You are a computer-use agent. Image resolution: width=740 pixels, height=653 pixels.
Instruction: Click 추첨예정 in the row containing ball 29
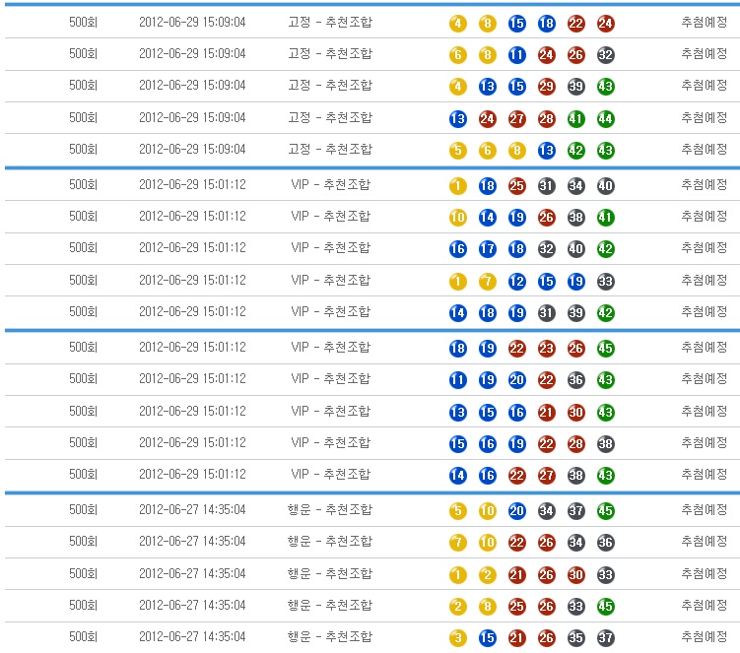click(704, 86)
